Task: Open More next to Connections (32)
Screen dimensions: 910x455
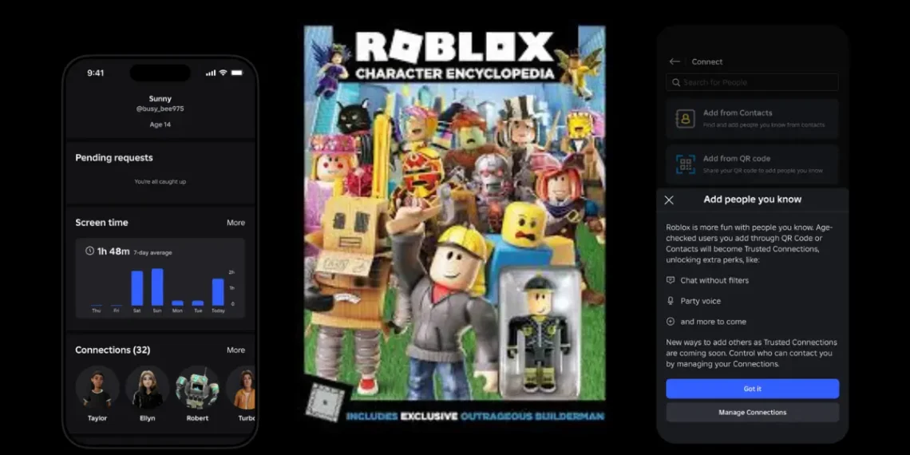Action: point(235,350)
